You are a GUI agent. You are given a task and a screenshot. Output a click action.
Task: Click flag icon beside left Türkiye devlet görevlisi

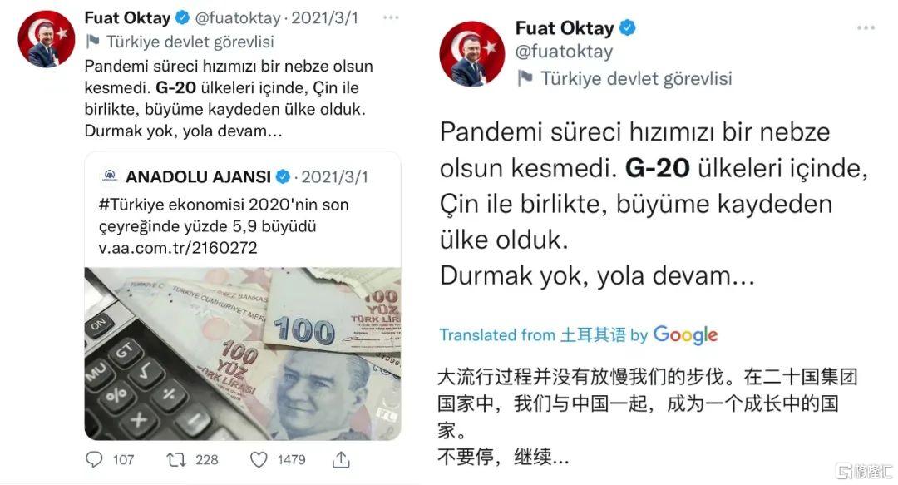(92, 42)
